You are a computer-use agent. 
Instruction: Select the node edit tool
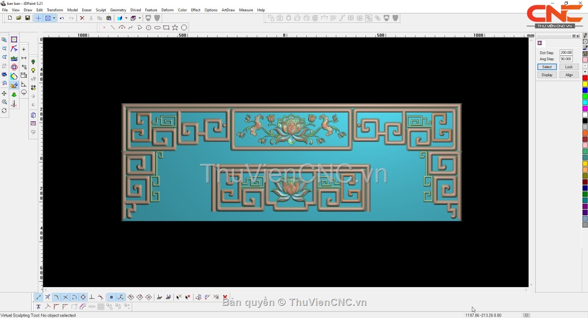pos(14,49)
